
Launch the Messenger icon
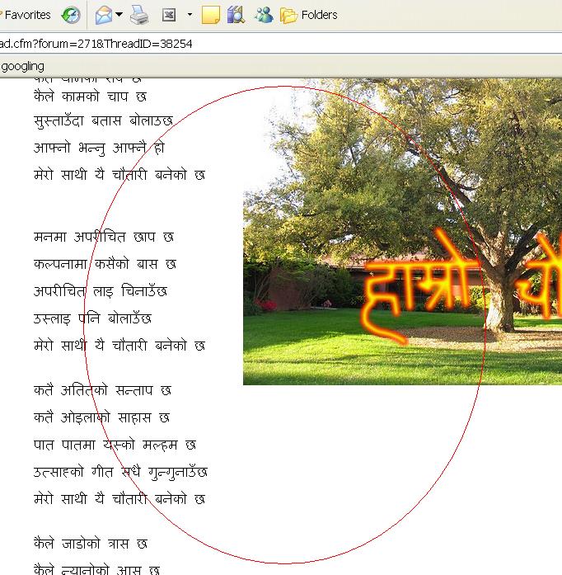pos(264,15)
